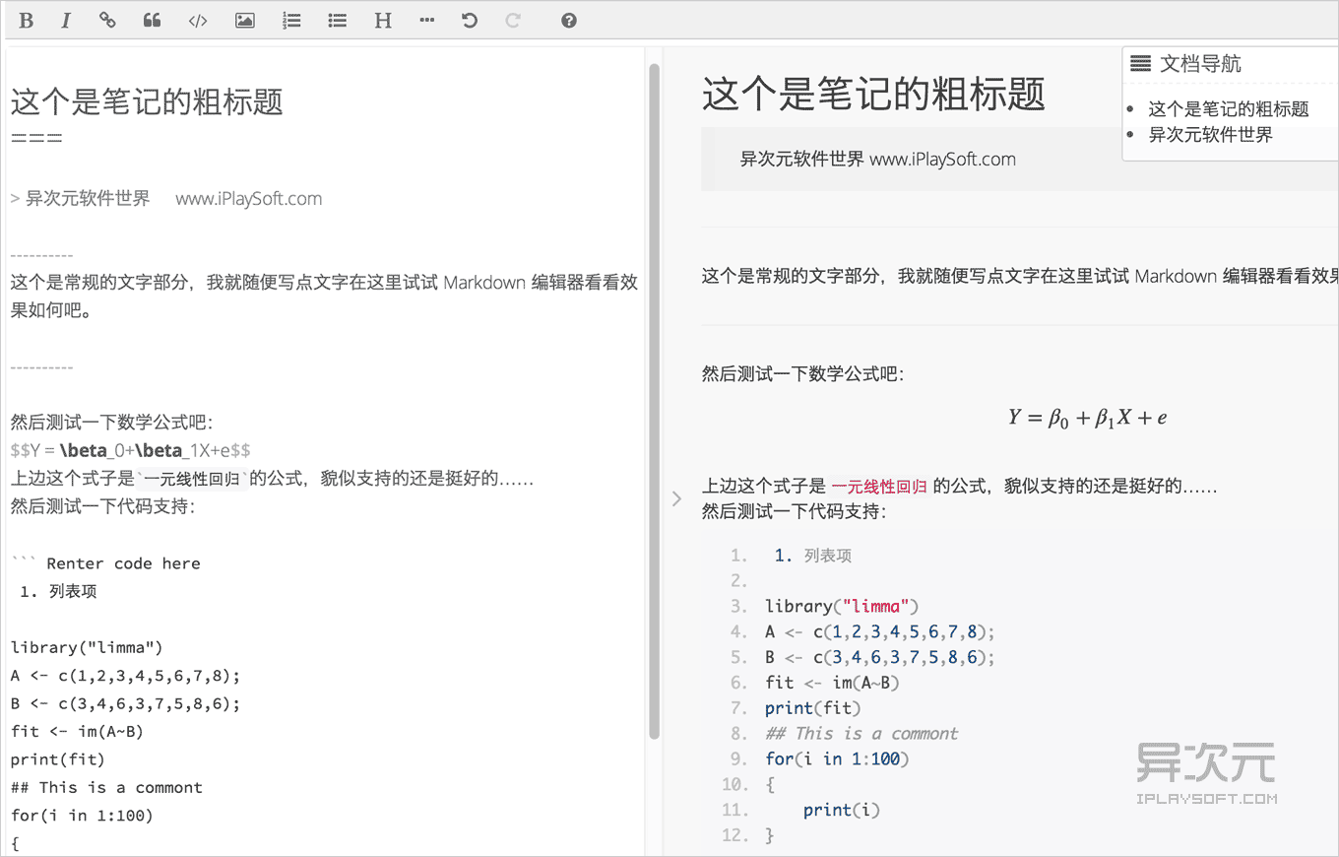Toggle bold formatting in the toolbar
Viewport: 1339px width, 857px height.
pyautogui.click(x=26, y=20)
